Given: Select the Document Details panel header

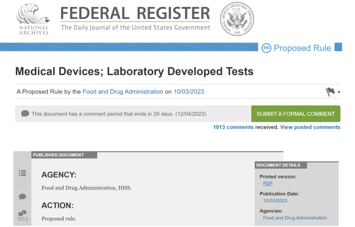Looking at the screenshot, I should [281, 165].
